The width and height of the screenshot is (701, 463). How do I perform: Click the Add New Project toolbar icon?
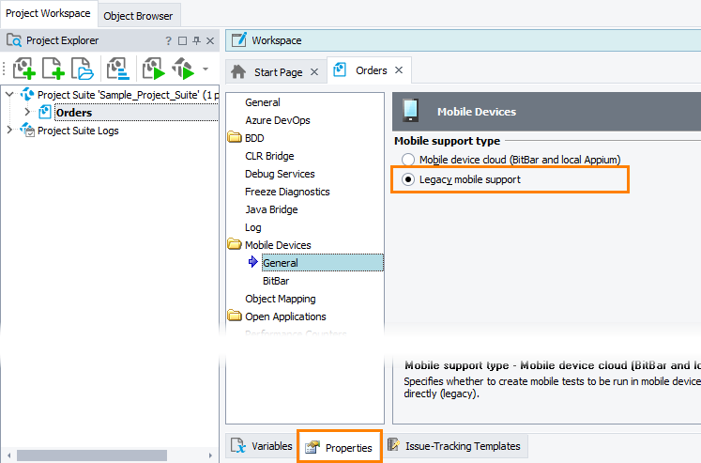pos(24,69)
